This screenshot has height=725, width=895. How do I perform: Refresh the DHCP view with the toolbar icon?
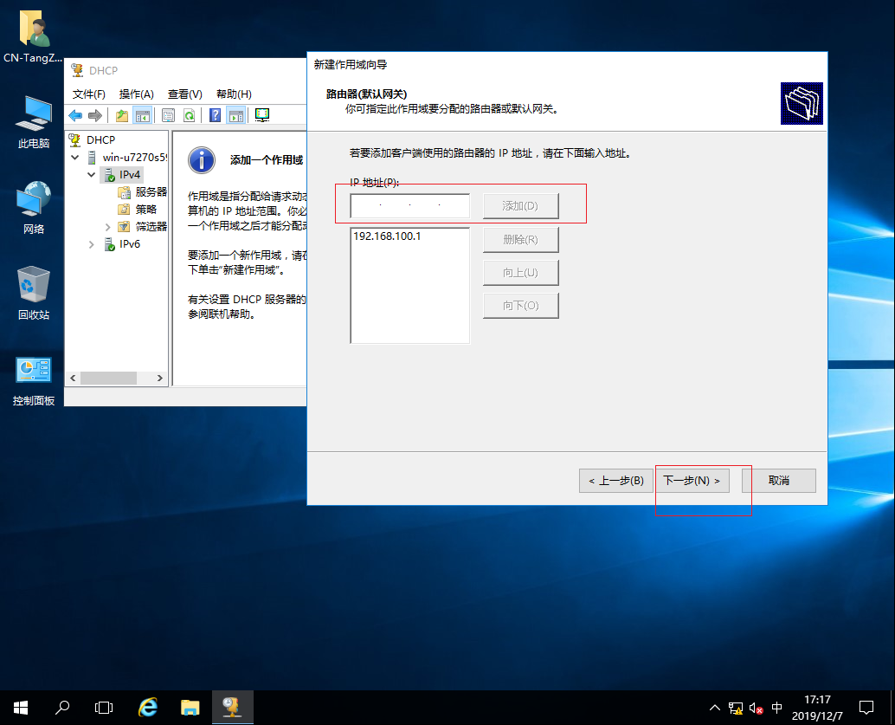click(189, 115)
